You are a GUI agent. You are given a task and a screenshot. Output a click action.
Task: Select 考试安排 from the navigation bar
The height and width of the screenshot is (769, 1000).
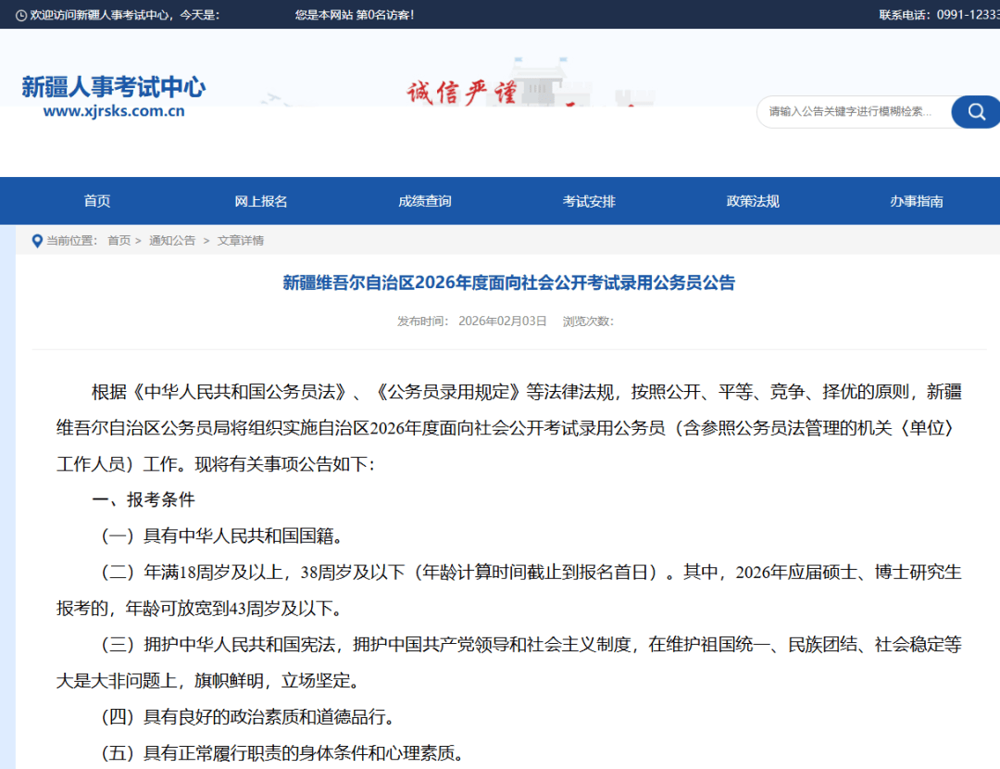(589, 201)
